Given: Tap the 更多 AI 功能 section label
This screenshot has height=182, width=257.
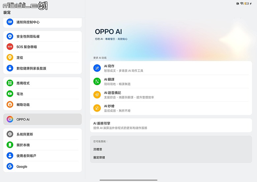Looking at the screenshot, I should coord(100,58).
